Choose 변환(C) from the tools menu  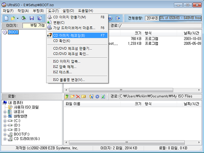tap(78, 22)
